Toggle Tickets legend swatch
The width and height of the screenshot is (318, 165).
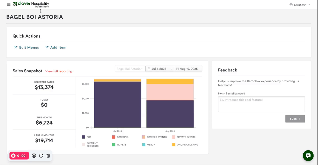[114, 145]
